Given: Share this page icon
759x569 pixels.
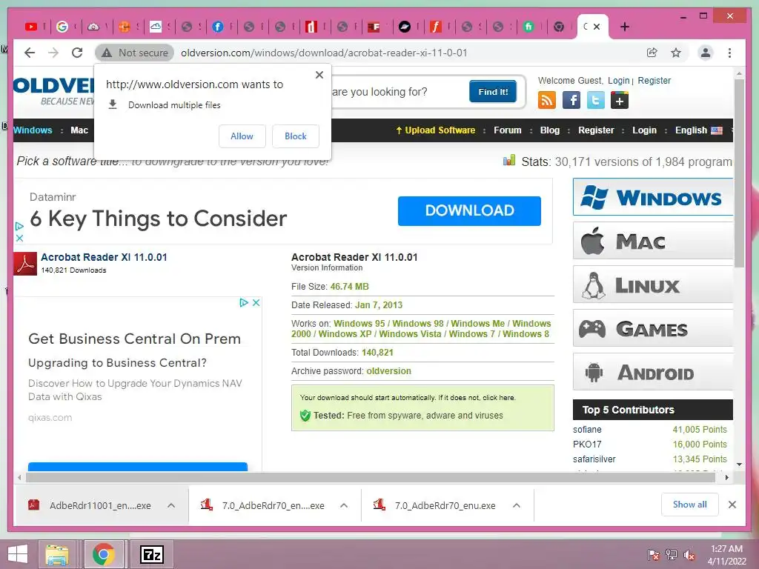Looking at the screenshot, I should point(652,53).
